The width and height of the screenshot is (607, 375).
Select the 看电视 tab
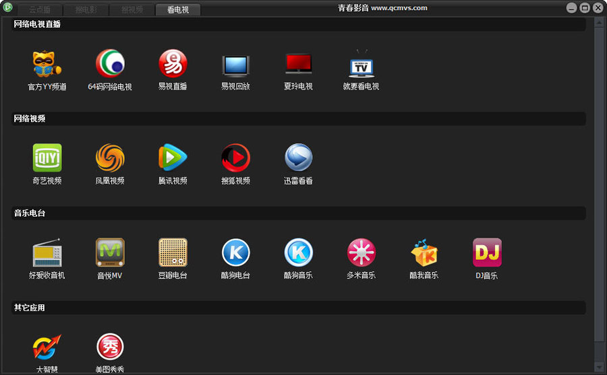178,10
